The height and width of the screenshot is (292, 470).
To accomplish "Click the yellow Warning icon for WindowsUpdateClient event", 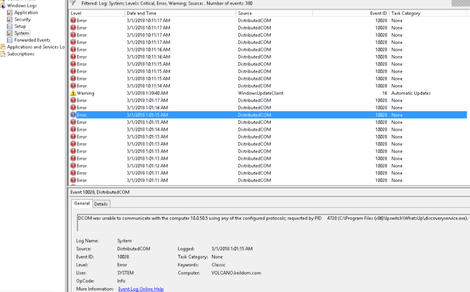I will 73,93.
